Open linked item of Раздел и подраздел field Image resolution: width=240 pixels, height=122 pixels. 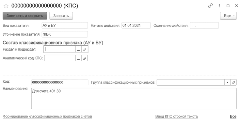85,49
